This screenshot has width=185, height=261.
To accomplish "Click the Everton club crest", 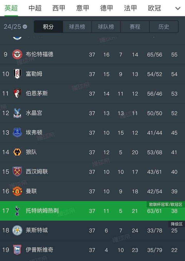I will [17, 133].
